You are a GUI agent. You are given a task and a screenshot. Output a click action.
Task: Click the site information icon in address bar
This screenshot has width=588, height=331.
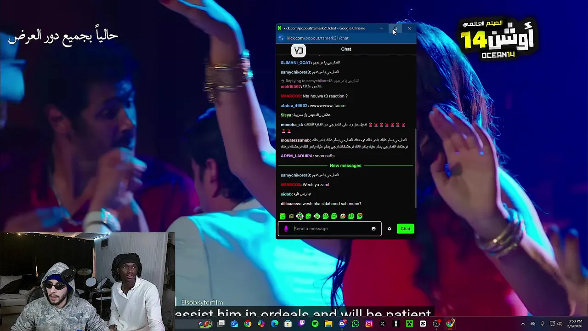pos(281,38)
